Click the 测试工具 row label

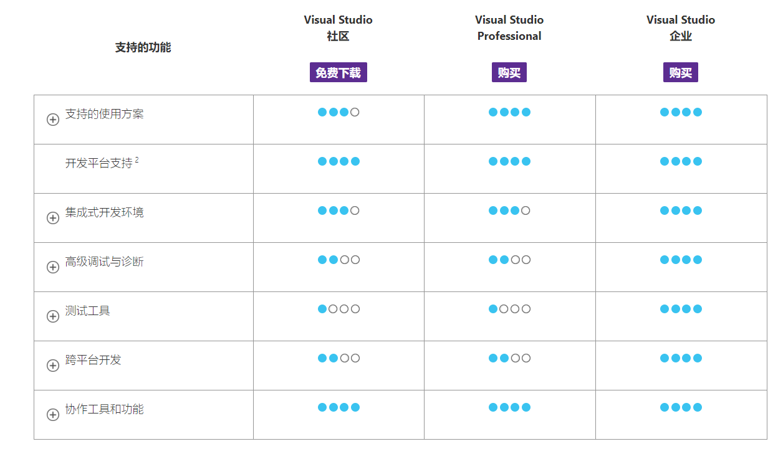click(x=87, y=311)
